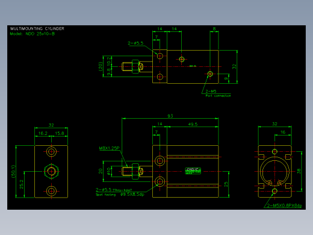The image size is (313, 235).
Task: Select the hex nut in the left end view
Action: coord(51,171)
